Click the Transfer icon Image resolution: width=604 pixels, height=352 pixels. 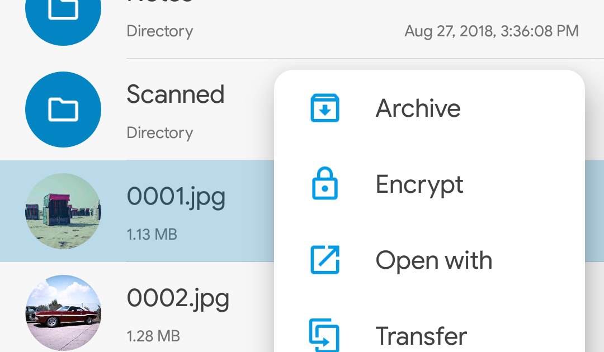click(x=324, y=335)
